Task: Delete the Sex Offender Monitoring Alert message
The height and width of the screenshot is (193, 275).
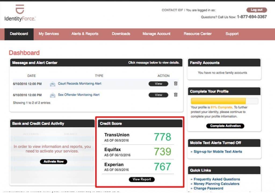Action: [176, 95]
